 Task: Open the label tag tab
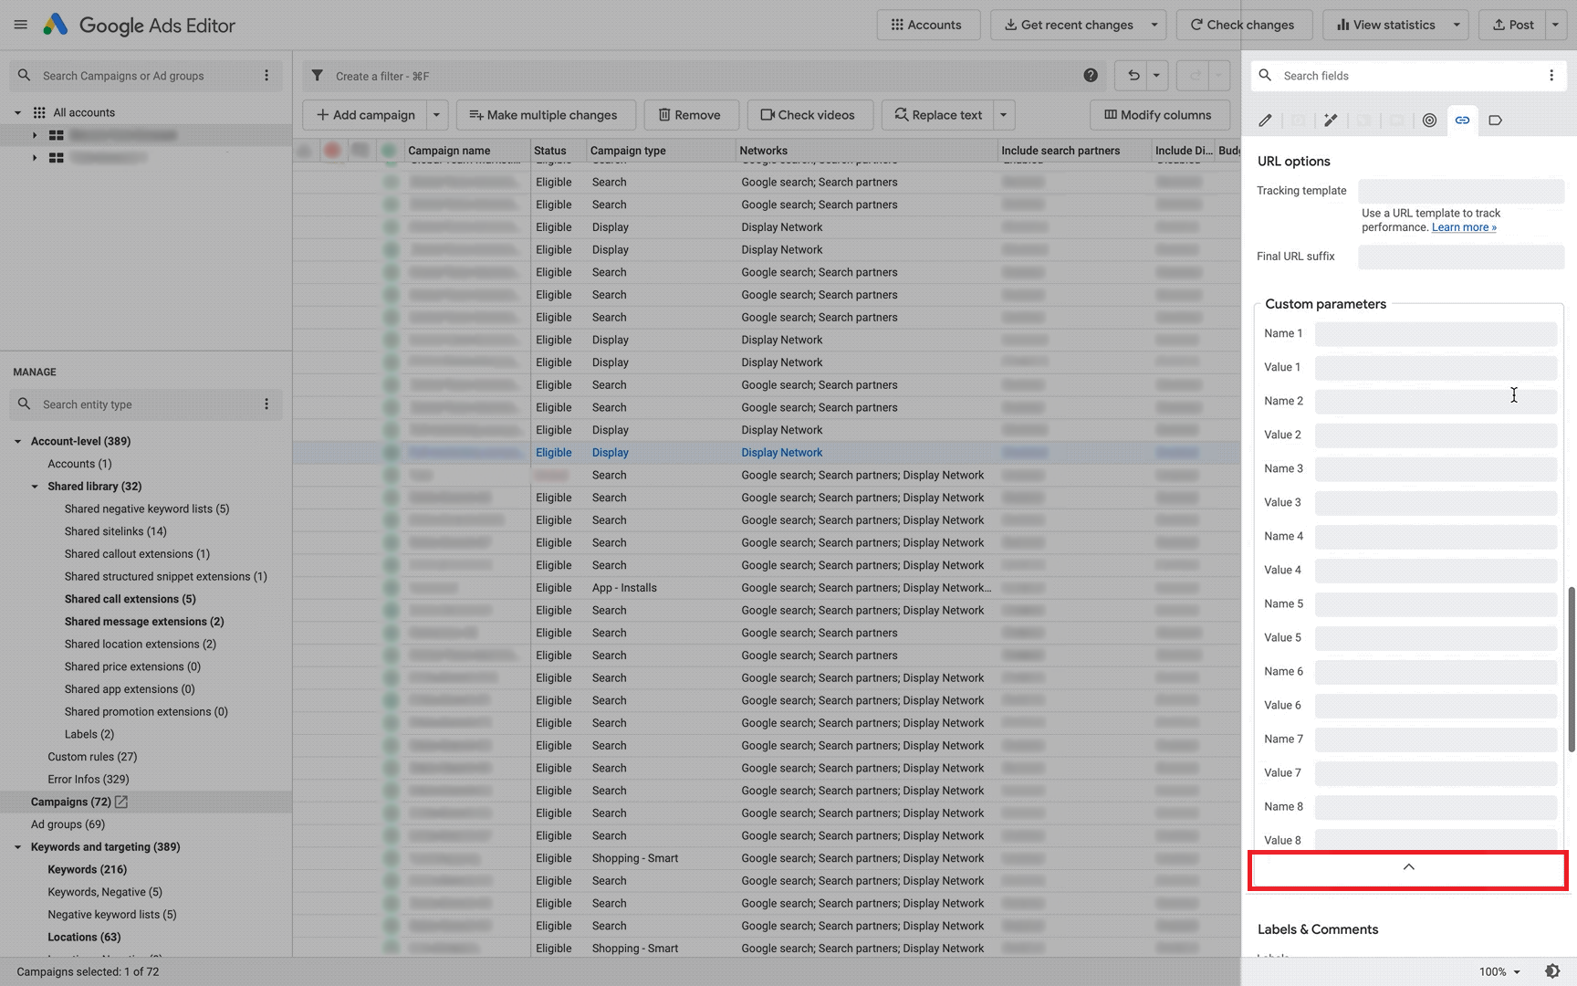tap(1495, 120)
